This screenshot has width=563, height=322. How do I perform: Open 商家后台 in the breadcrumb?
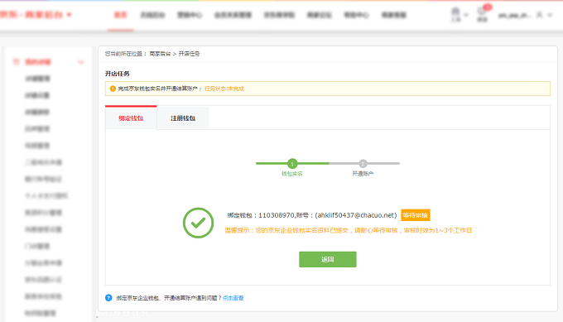coord(160,54)
